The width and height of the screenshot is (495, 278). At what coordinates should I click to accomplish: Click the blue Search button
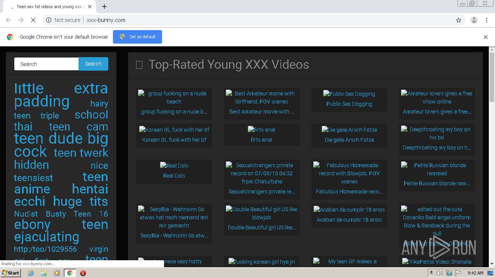click(93, 64)
